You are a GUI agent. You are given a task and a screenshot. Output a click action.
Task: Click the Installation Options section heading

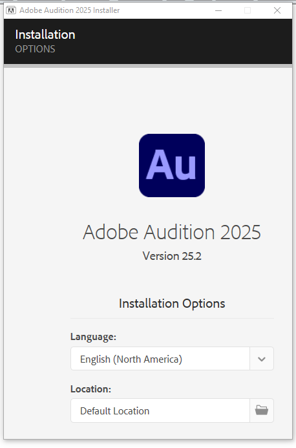[172, 303]
